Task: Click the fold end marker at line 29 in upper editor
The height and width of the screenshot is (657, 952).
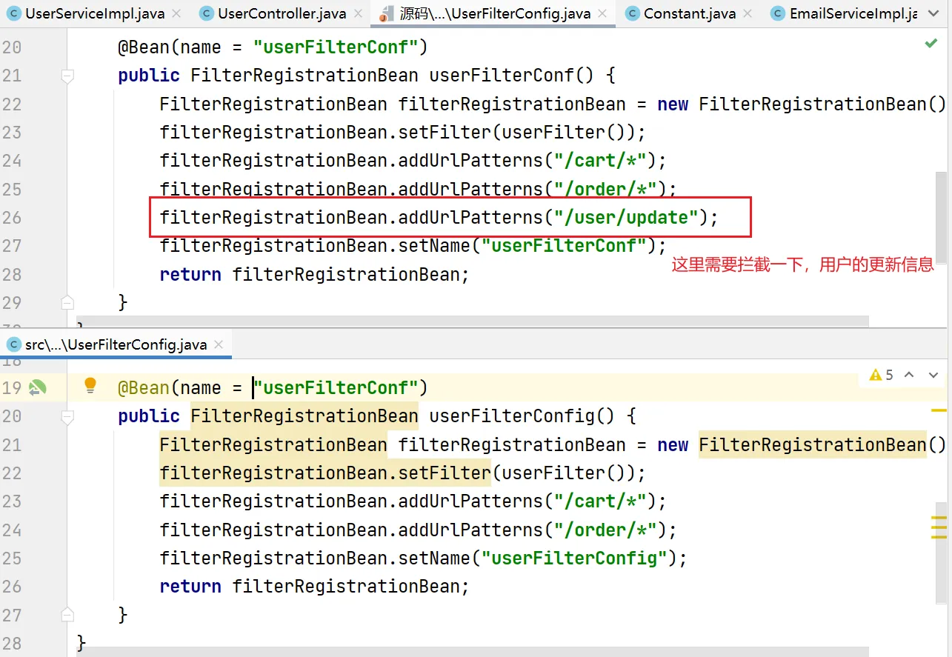Action: [67, 302]
